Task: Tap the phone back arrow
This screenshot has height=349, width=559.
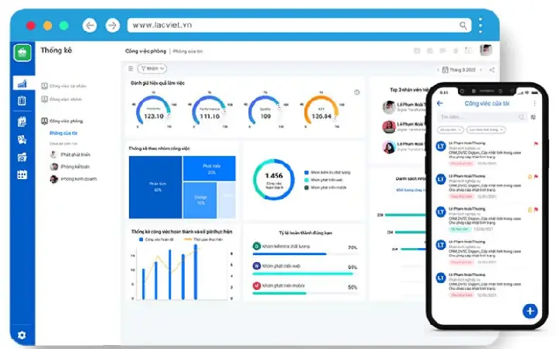Action: [x=440, y=103]
